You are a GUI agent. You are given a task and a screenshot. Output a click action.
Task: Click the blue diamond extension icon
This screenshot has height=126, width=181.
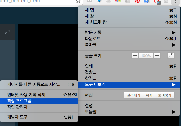pos(99,1)
